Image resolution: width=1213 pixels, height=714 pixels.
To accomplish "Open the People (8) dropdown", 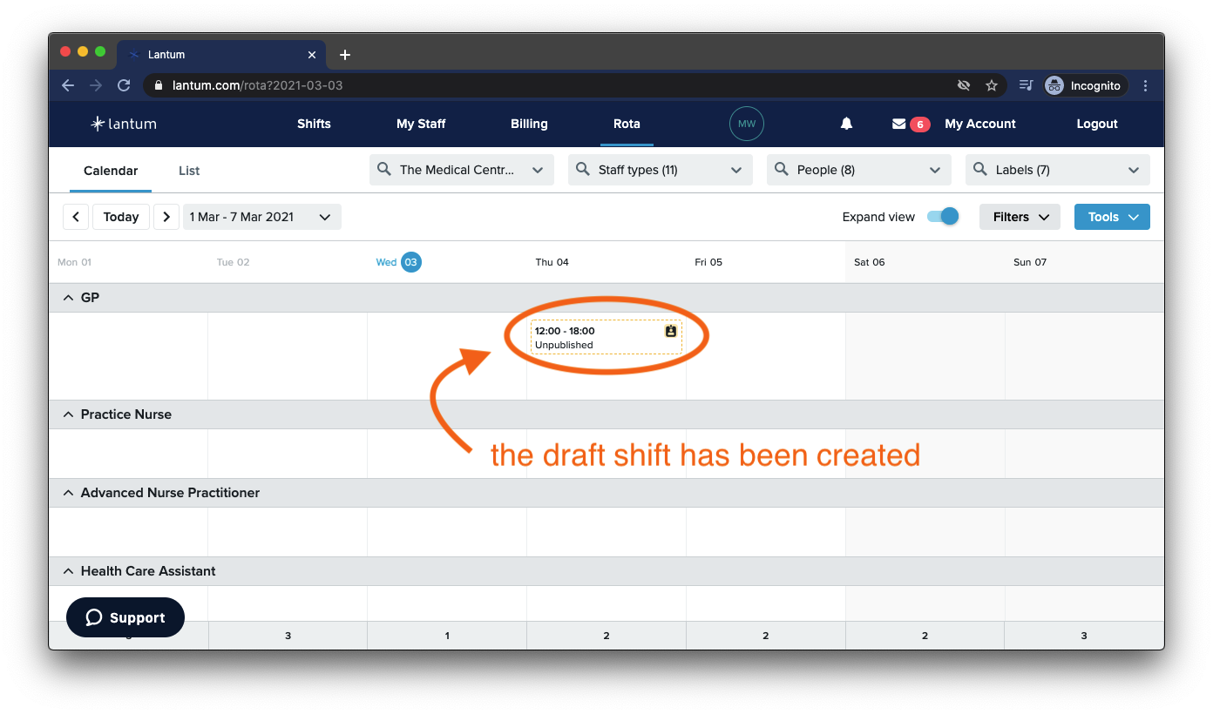I will click(x=859, y=170).
